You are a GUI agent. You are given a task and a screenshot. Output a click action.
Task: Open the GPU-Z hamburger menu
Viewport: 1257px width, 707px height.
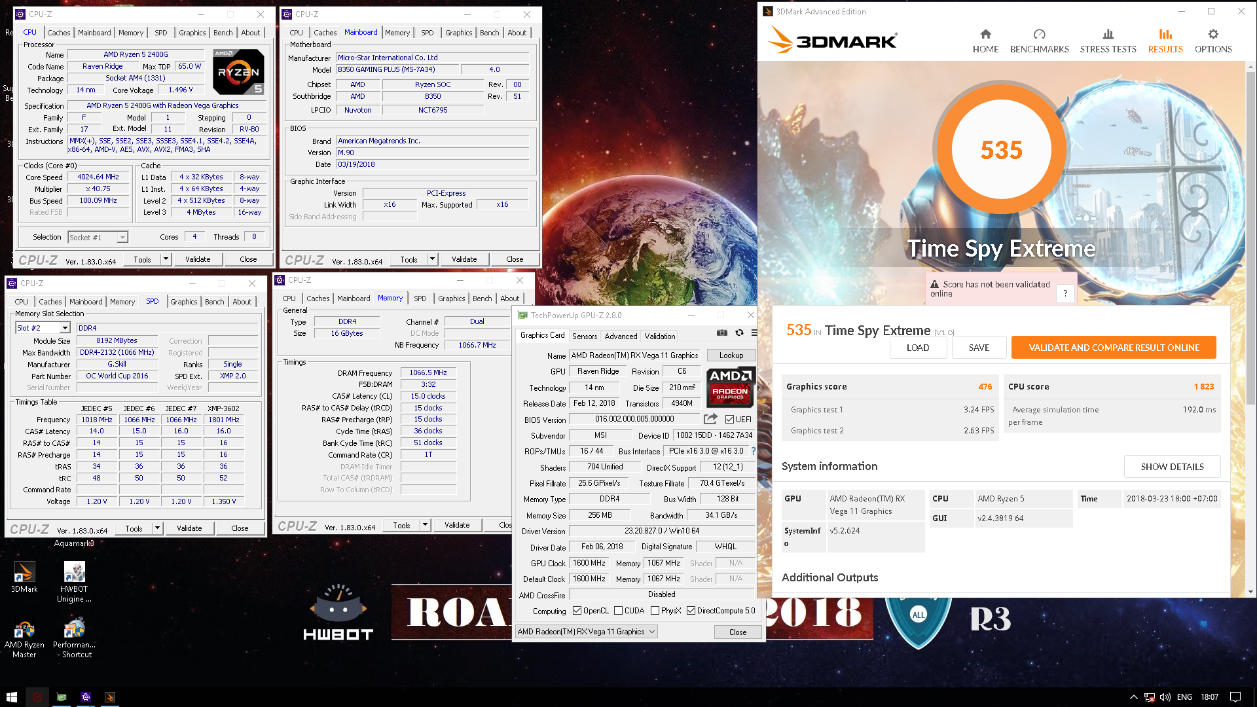click(754, 333)
